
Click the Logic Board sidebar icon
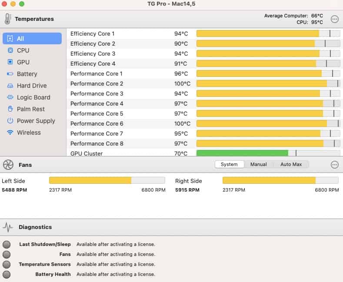point(10,97)
